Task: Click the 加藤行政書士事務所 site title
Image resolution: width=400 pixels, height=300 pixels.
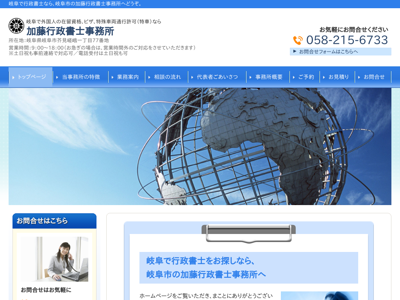Action: pyautogui.click(x=70, y=31)
